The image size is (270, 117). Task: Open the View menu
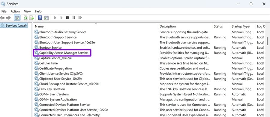point(27,11)
